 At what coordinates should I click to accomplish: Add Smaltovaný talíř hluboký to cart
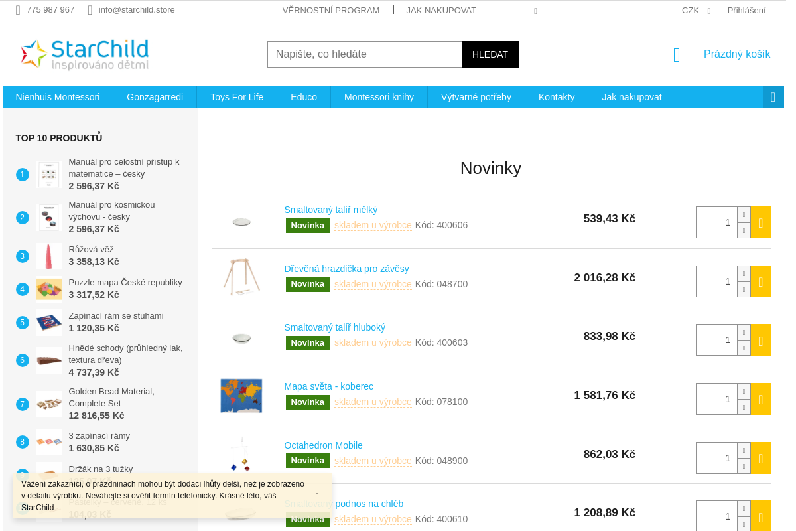pyautogui.click(x=760, y=340)
